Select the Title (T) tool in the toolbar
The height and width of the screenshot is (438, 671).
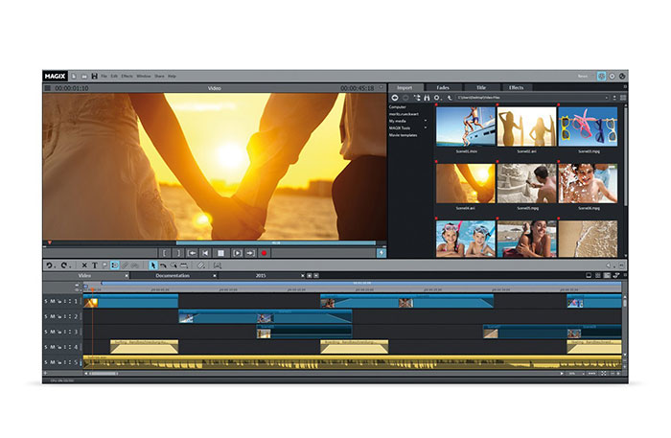94,265
